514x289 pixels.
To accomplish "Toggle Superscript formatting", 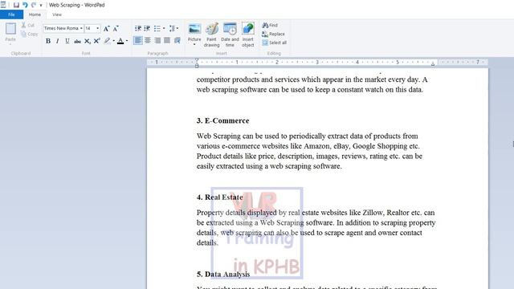I will pyautogui.click(x=96, y=41).
